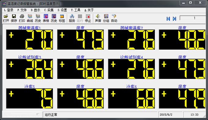Select the 冷库5 temperature display panel
The width and height of the screenshot is (208, 120).
click(29, 98)
